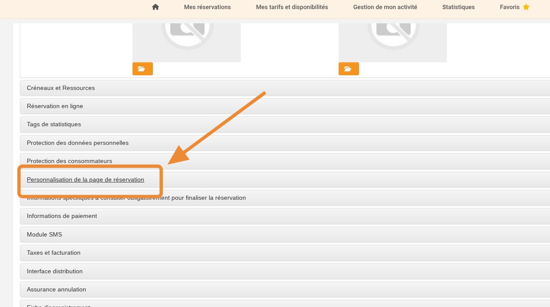
Task: Open the Statistiques menu
Action: tap(458, 7)
